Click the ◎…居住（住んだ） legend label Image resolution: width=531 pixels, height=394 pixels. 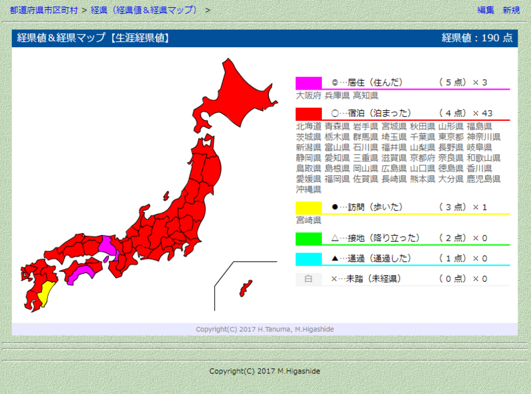tap(367, 82)
